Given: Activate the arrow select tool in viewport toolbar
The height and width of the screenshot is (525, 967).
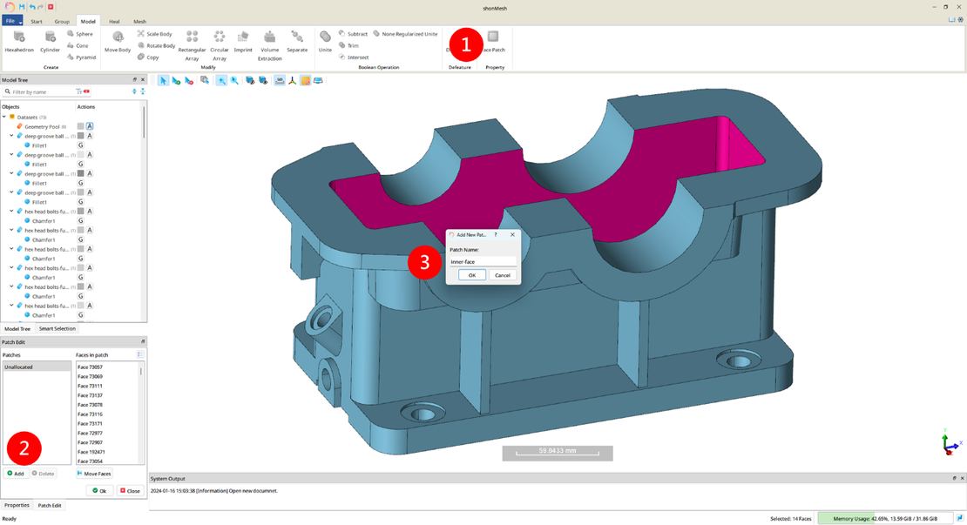Looking at the screenshot, I should pos(163,81).
